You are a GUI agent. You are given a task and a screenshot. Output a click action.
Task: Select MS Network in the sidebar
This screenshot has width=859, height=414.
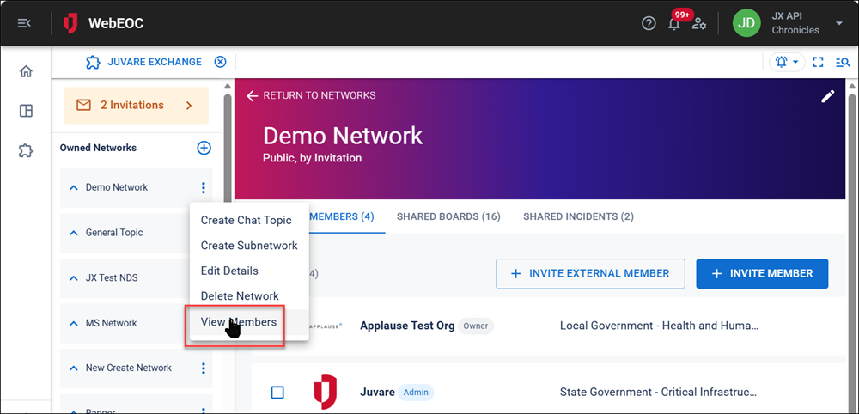[111, 323]
